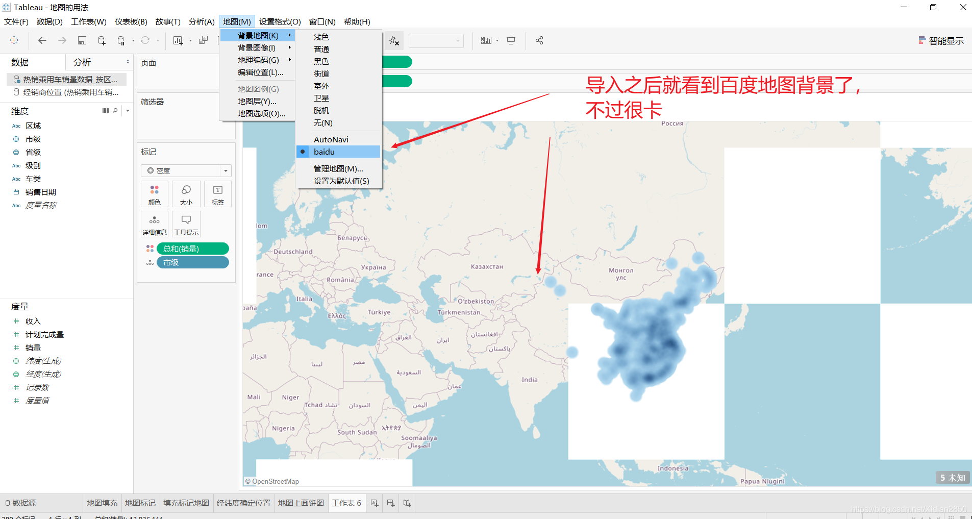Open show/hide cards dropdown arrow
Viewport: 972px width, 519px height.
coord(497,40)
